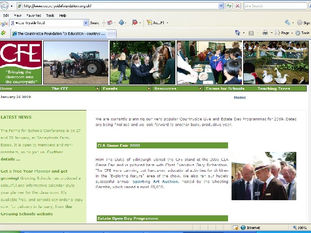The image size is (311, 233).
Task: Open Teaching Trees navigation item
Action: 274,88
